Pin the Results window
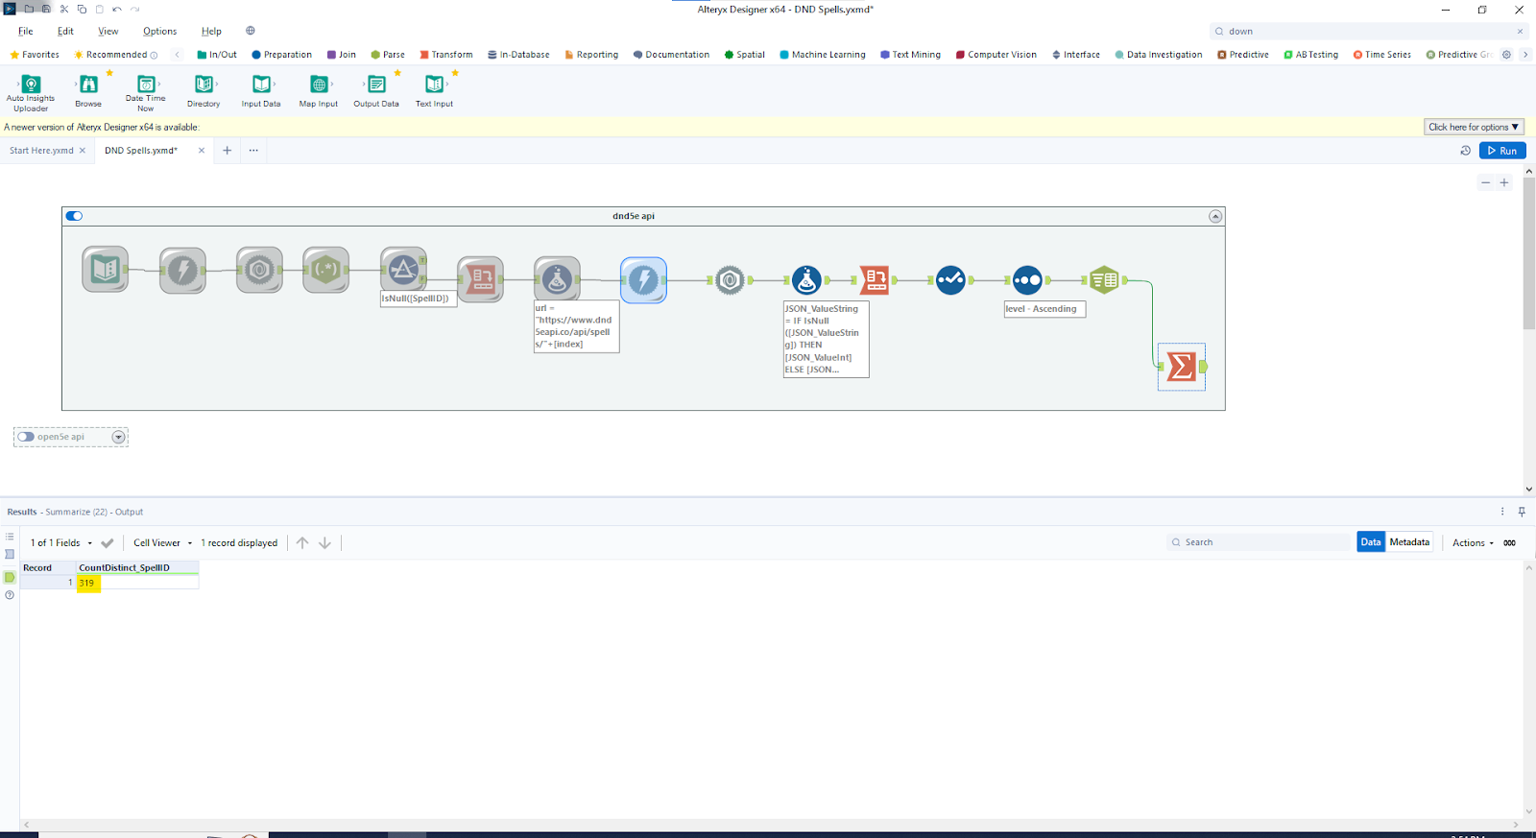1536x838 pixels. click(1522, 512)
